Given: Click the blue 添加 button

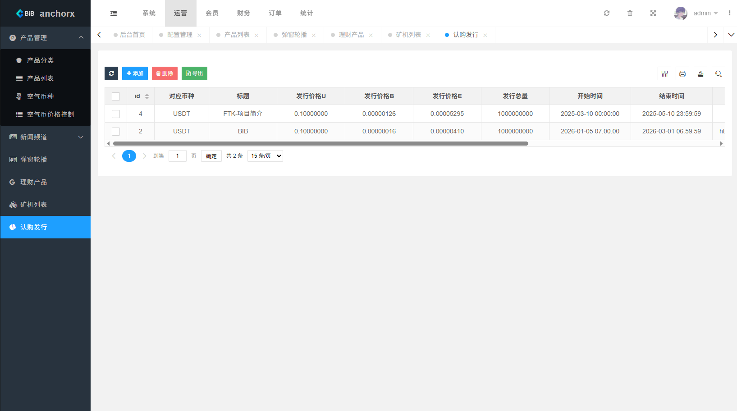Looking at the screenshot, I should click(135, 73).
